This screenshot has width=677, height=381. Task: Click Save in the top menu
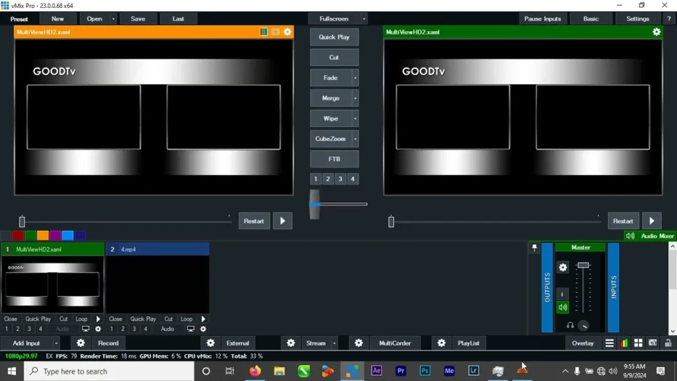(x=138, y=19)
